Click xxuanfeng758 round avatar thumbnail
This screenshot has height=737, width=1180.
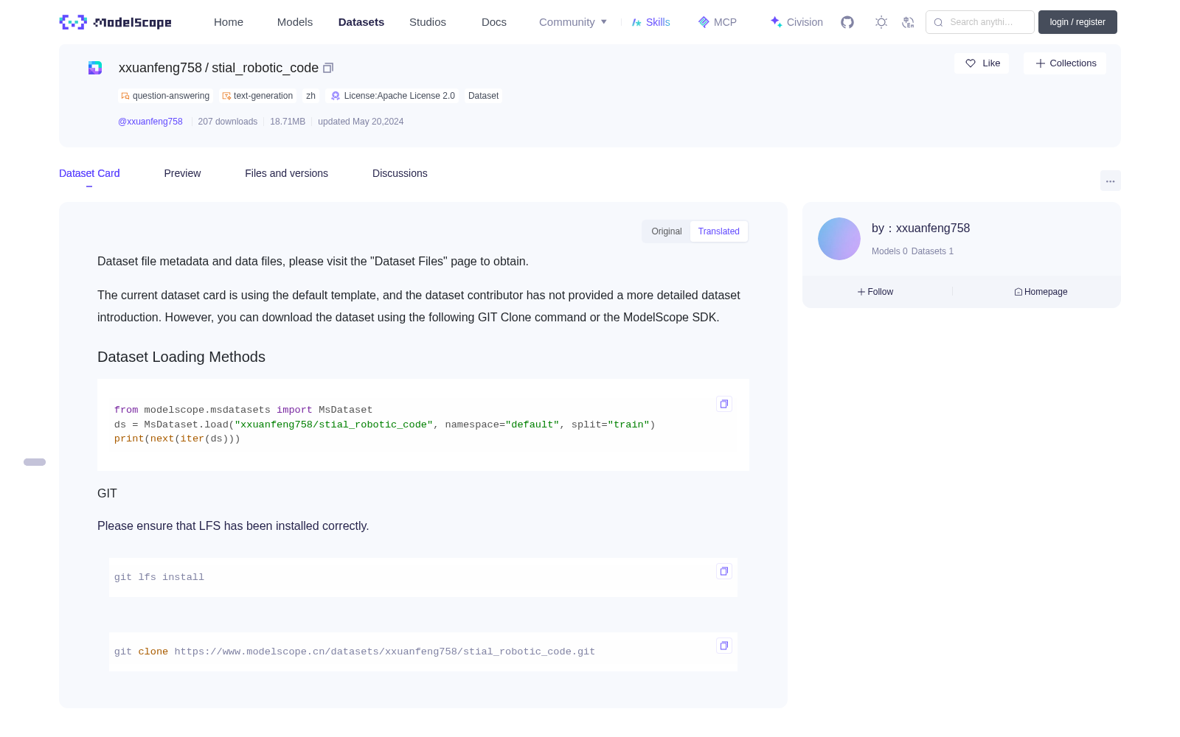[839, 239]
